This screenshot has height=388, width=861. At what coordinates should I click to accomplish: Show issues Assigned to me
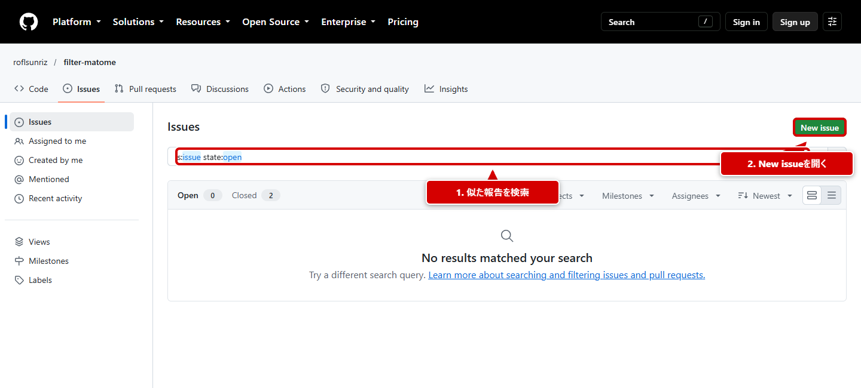pos(72,141)
